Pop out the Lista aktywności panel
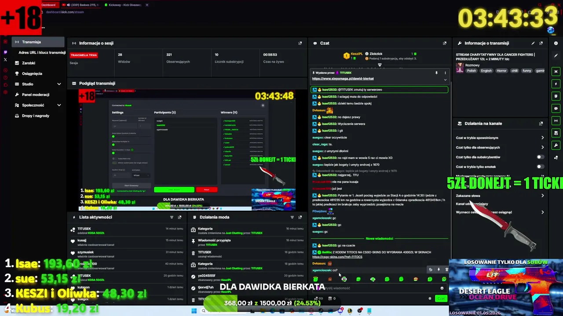The height and width of the screenshot is (316, 563). coord(179,217)
